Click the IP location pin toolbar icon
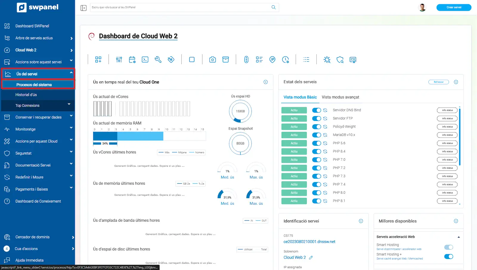 coord(272,60)
